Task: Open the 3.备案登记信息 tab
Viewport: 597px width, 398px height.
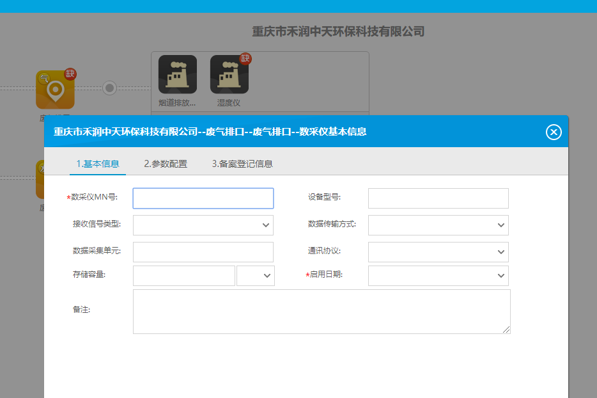Action: point(242,164)
